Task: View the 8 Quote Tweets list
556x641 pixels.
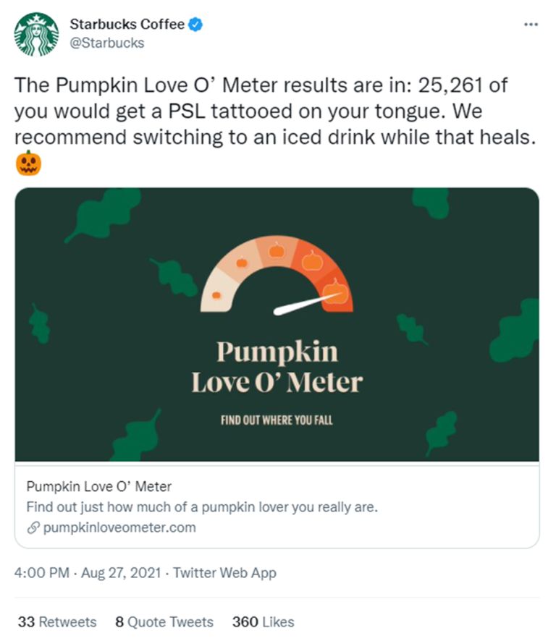Action: pyautogui.click(x=164, y=621)
